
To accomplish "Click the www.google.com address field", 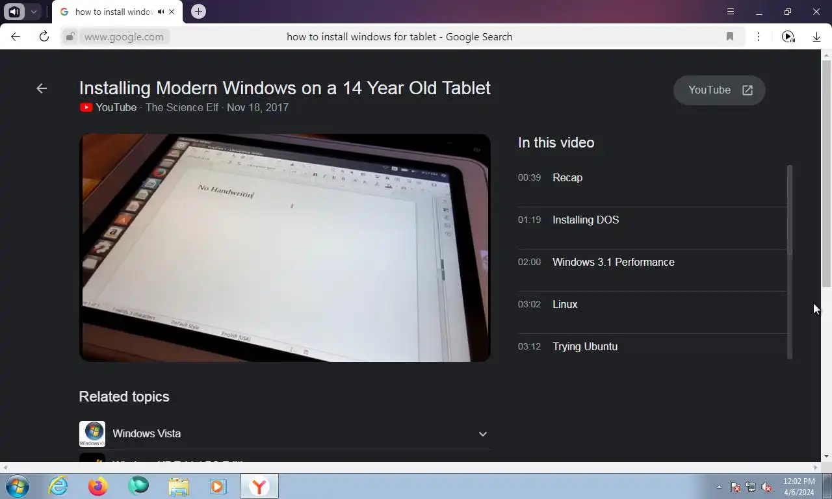I will click(124, 37).
